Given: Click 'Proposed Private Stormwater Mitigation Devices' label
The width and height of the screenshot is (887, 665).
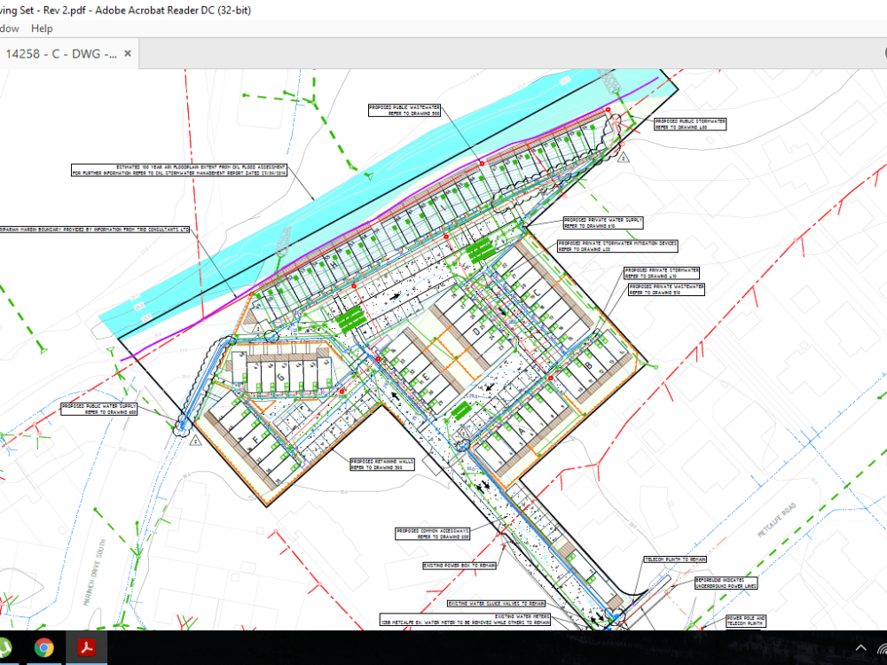Looking at the screenshot, I should (x=617, y=246).
